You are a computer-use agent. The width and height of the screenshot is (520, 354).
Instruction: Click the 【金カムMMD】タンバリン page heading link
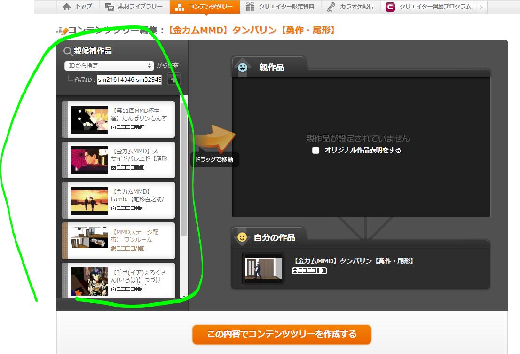tap(252, 30)
